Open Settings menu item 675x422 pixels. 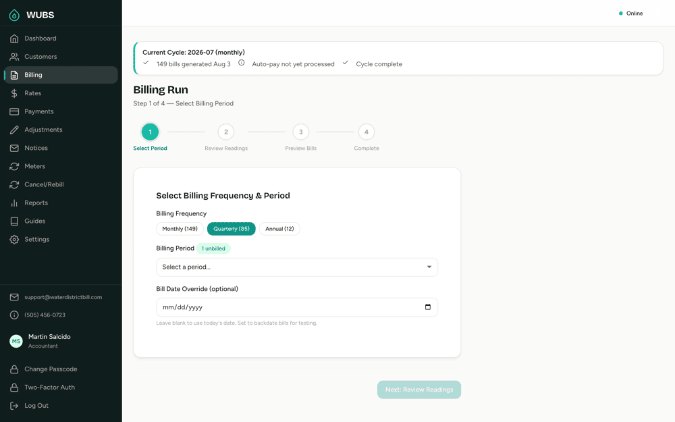[61, 240]
